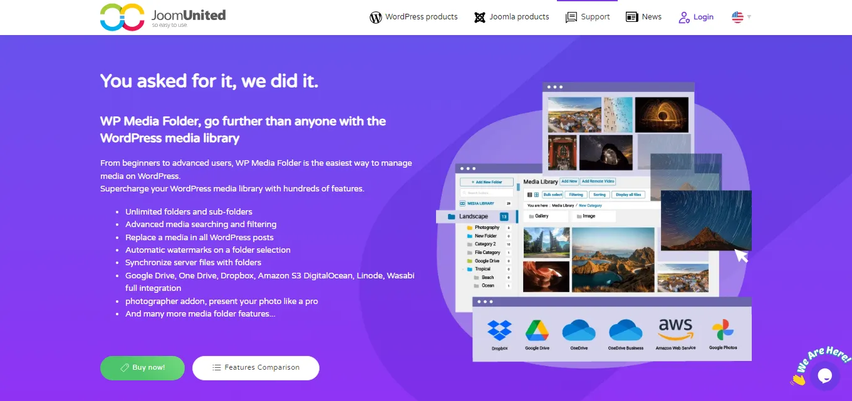Click the OneDrive Business icon
The height and width of the screenshot is (401, 852).
tap(625, 330)
